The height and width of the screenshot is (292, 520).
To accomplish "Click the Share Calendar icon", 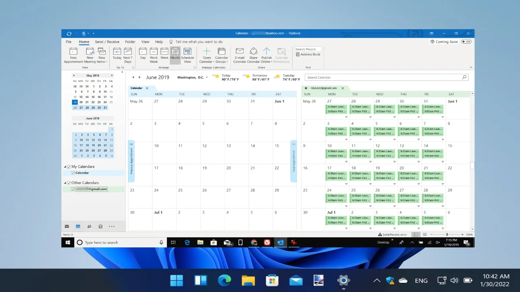I will point(253,51).
